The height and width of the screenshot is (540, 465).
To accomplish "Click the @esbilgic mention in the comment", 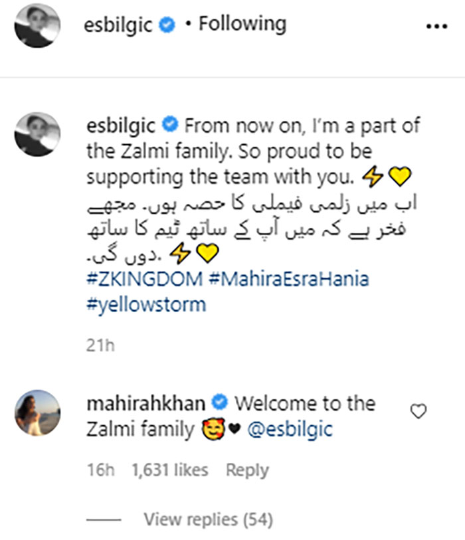I will (x=291, y=430).
